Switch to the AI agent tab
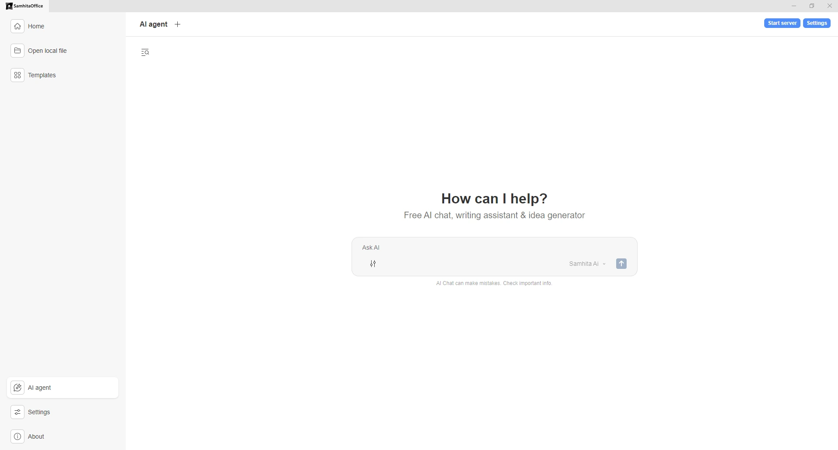 pos(153,24)
